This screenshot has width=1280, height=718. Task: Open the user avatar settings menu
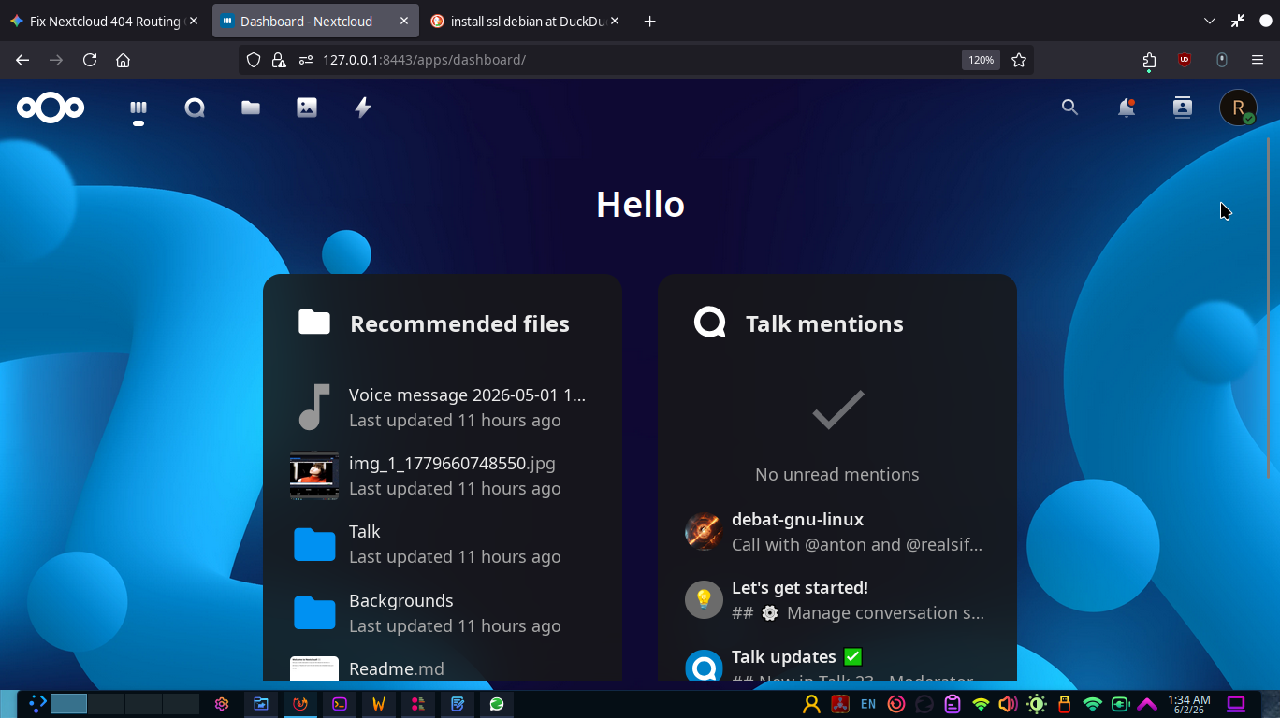click(x=1238, y=108)
